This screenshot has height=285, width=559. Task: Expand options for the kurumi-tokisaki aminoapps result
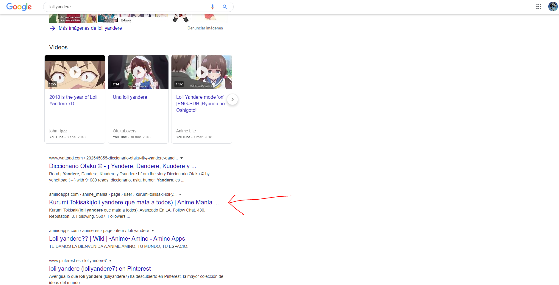pos(180,195)
